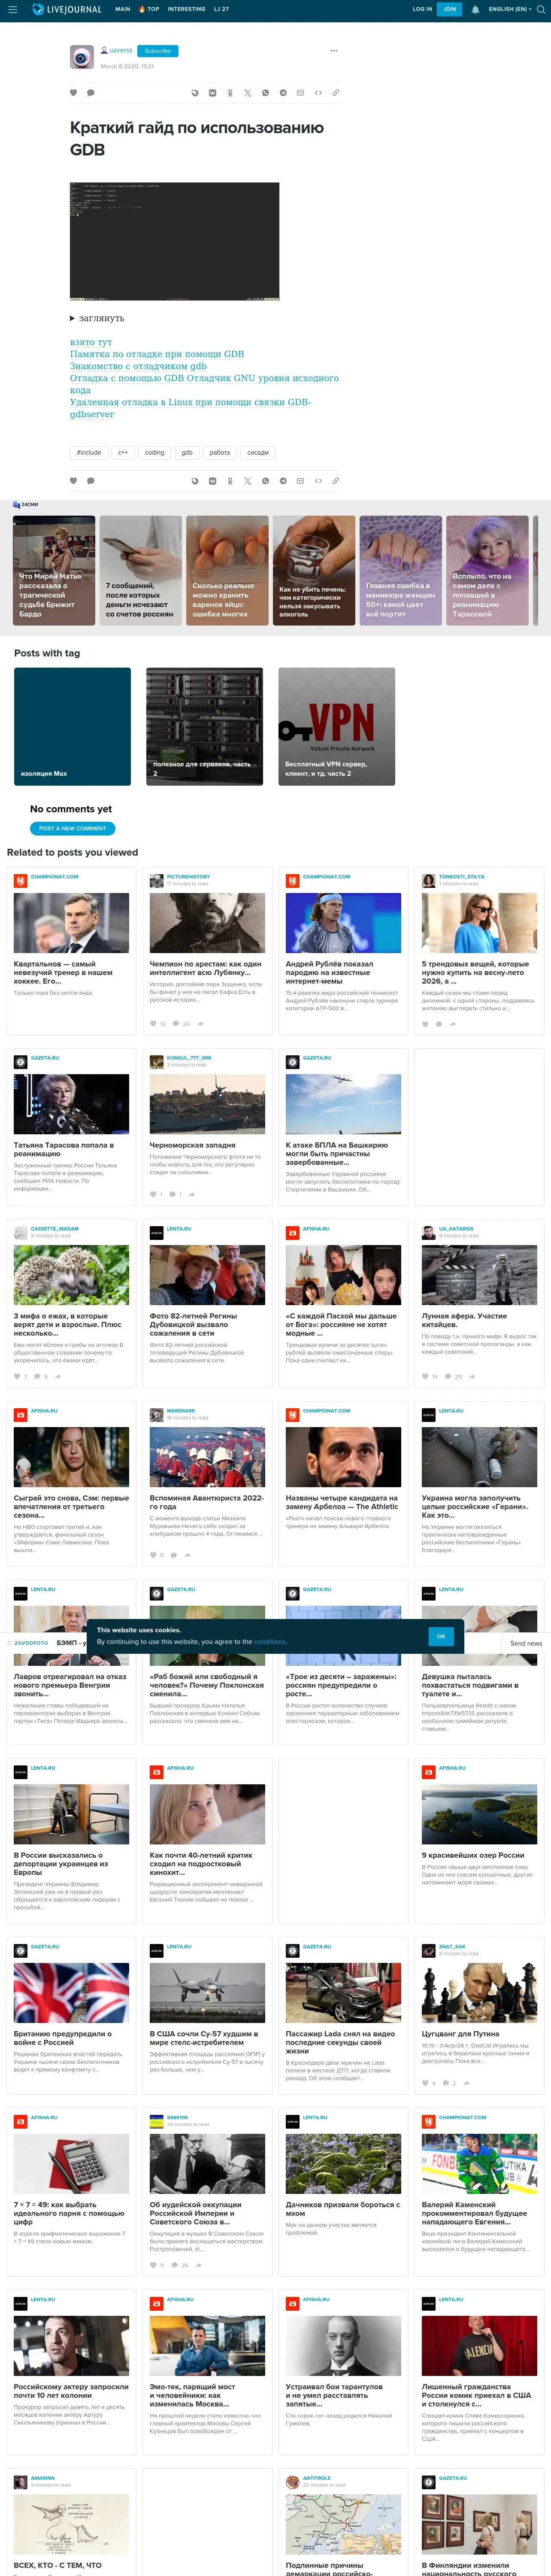The height and width of the screenshot is (2576, 551).
Task: Share to WhatsApp from the row under the tags
Action: point(265,481)
